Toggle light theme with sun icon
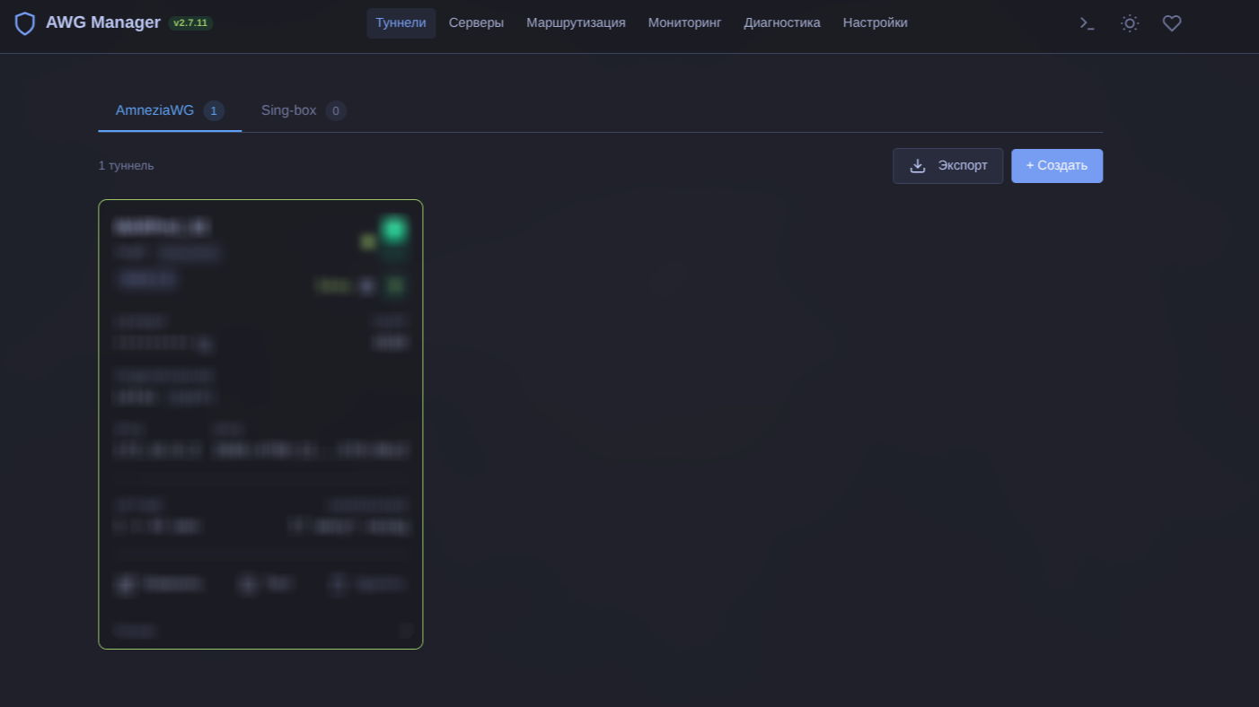 click(x=1130, y=23)
